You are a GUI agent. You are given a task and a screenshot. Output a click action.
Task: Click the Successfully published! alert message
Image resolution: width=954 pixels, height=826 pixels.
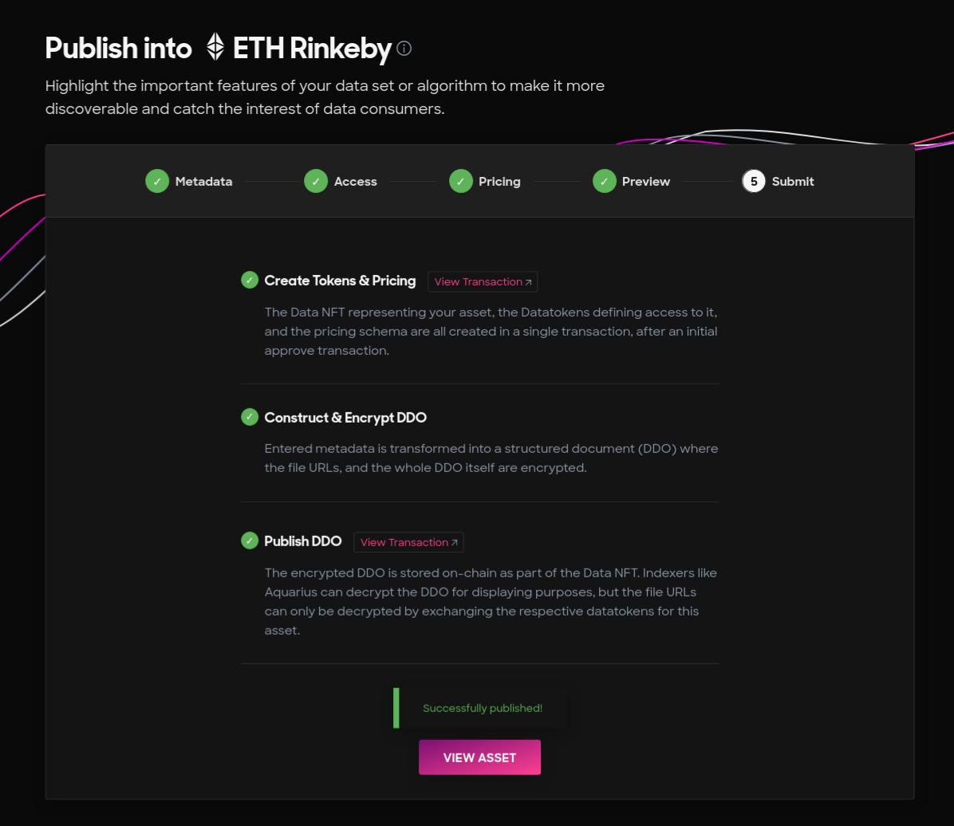pyautogui.click(x=479, y=708)
